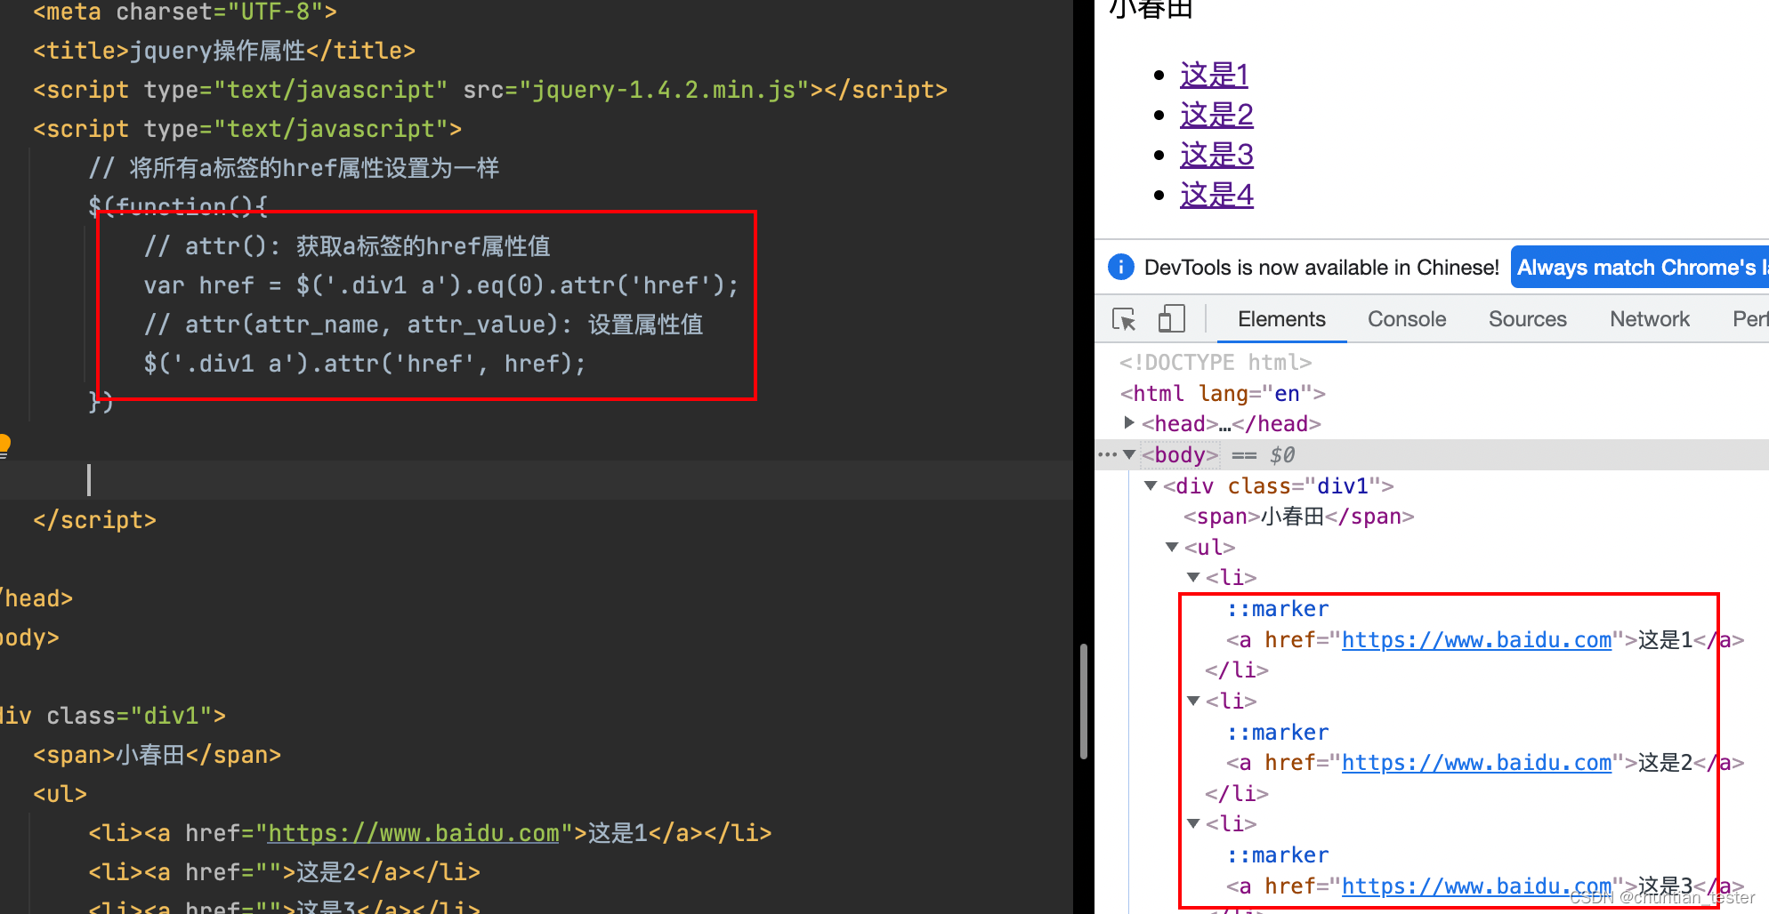Click the div class="div1" line in editor
The height and width of the screenshot is (914, 1769).
pos(113,716)
